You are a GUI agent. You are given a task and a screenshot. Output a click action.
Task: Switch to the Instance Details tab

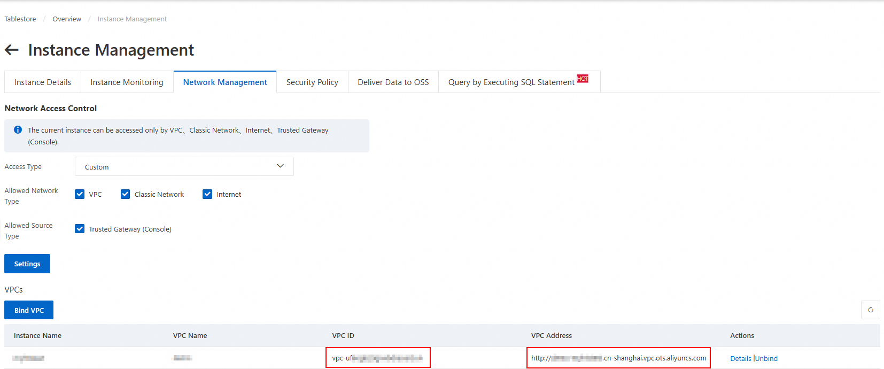coord(43,82)
